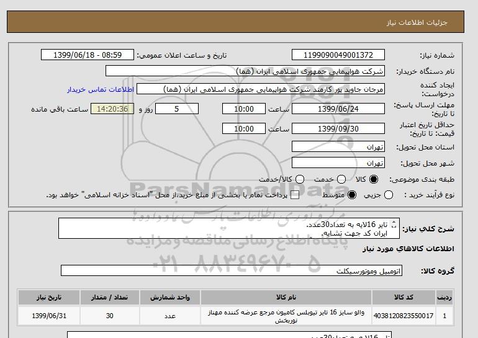Open the buyer contact information link
This screenshot has width=478, height=338.
(101, 89)
